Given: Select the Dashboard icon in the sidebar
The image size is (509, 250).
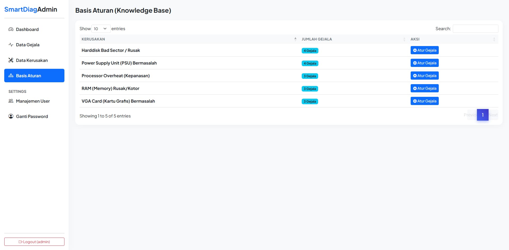Looking at the screenshot, I should (x=11, y=29).
